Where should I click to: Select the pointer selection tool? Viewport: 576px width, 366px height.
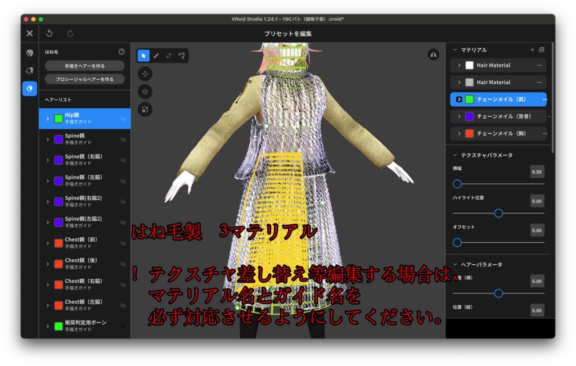tap(144, 56)
